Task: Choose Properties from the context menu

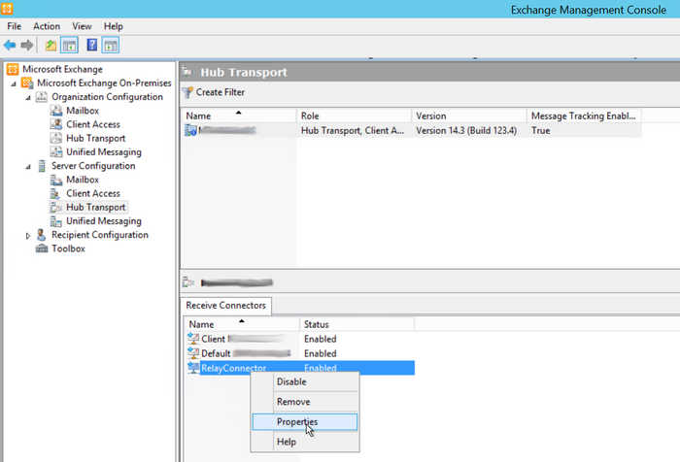Action: click(x=305, y=421)
